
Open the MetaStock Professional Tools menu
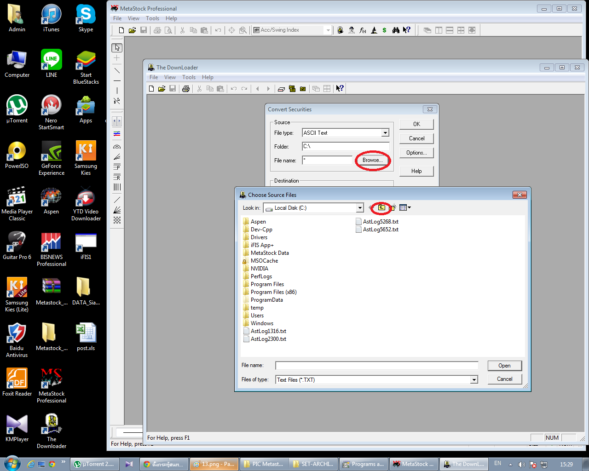(x=152, y=18)
